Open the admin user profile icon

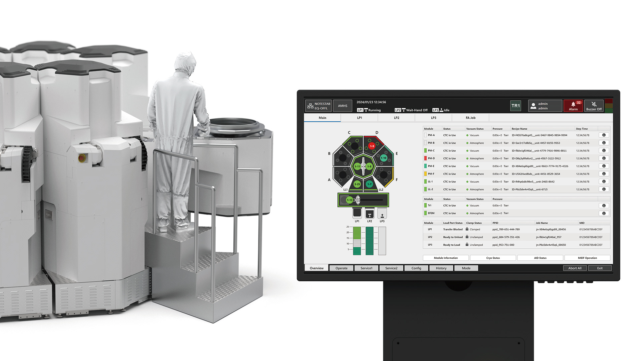533,106
